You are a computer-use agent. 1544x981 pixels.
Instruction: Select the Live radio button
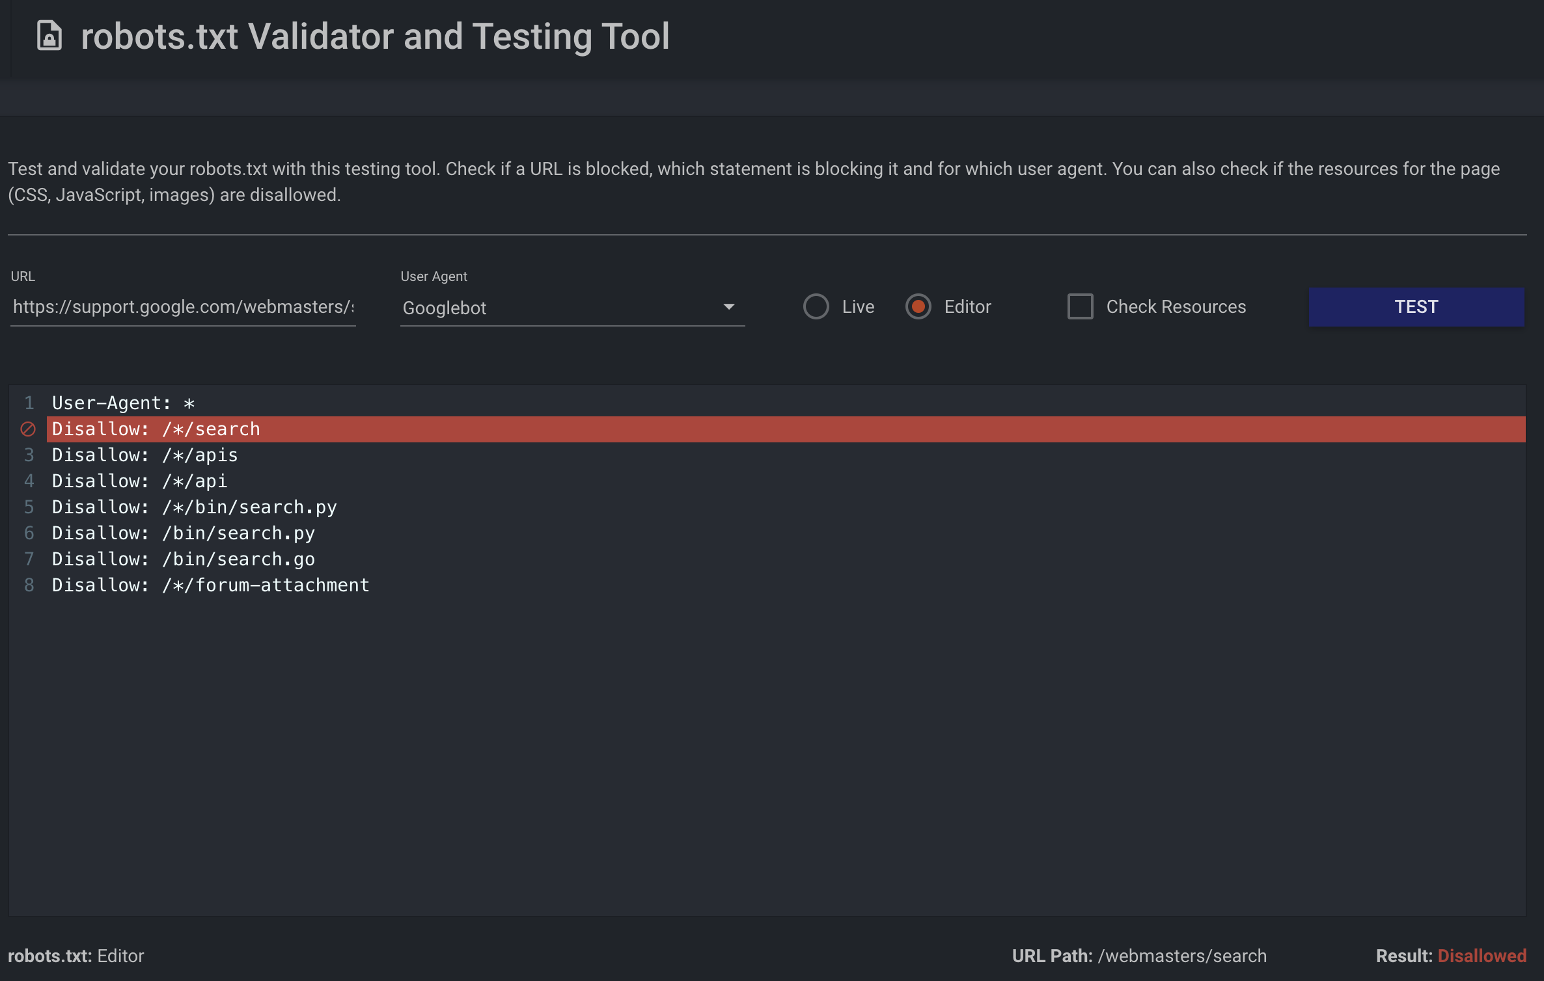click(x=816, y=306)
